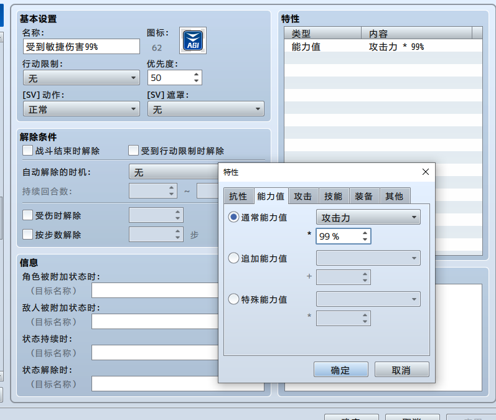Open disabled 追加能力值 dropdown

[368, 258]
